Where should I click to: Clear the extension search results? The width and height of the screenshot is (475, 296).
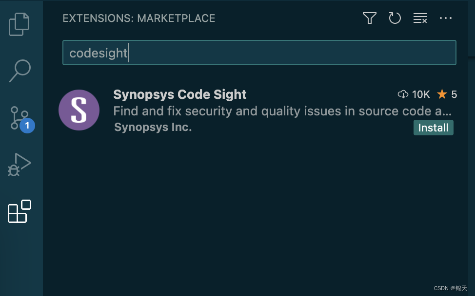tap(420, 18)
